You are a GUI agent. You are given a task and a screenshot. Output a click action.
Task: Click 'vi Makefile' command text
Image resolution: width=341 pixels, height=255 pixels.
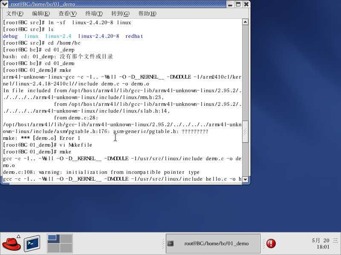pyautogui.click(x=76, y=145)
